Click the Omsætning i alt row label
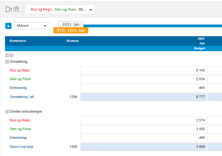The width and height of the screenshot is (222, 156). [x=22, y=97]
